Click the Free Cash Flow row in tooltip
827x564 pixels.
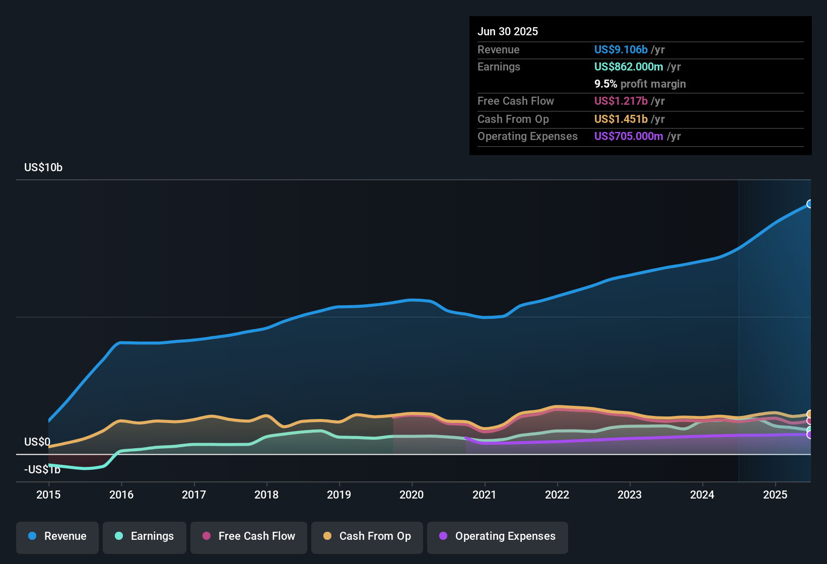516,101
